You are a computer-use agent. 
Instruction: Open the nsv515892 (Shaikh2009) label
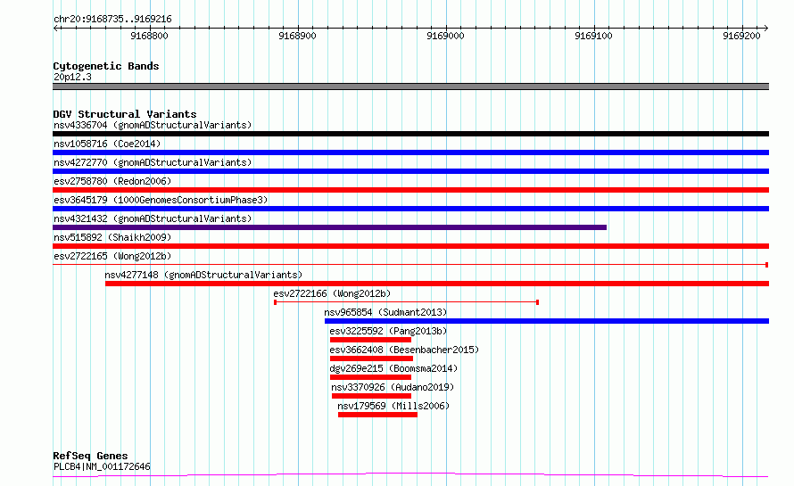(112, 237)
